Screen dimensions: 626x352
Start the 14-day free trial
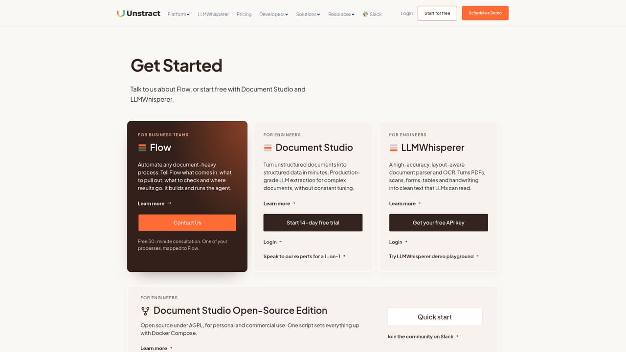(x=313, y=222)
